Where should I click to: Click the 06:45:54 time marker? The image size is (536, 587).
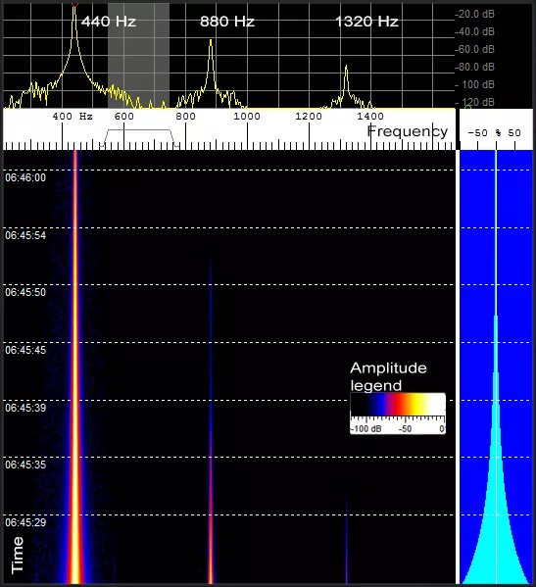coord(25,235)
